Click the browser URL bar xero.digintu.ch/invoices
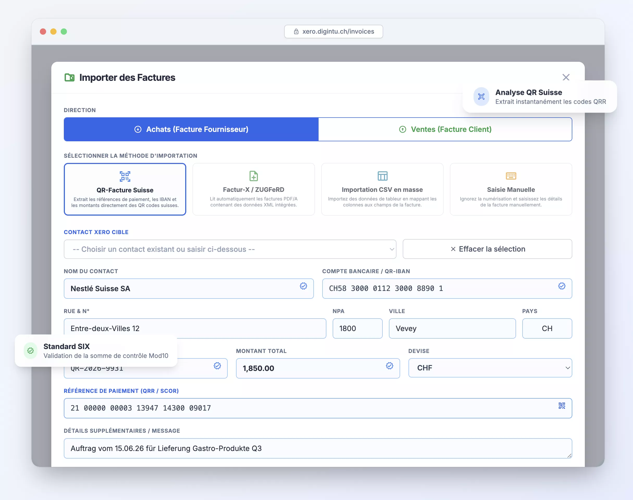The image size is (633, 500). coord(333,32)
